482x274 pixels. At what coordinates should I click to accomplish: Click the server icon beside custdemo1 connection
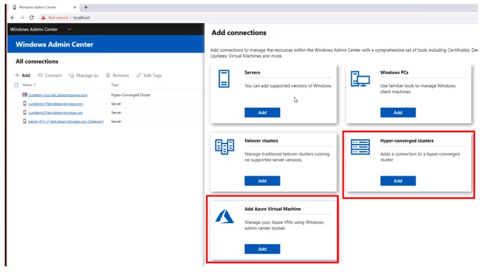tap(24, 104)
